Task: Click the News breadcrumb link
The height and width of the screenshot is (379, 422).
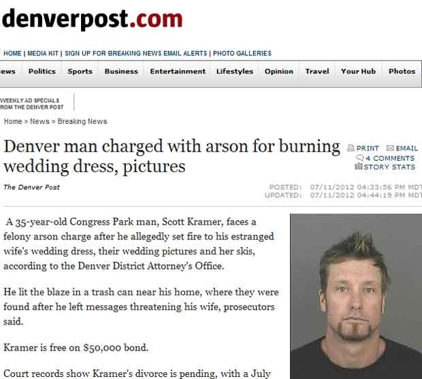Action: pos(40,121)
